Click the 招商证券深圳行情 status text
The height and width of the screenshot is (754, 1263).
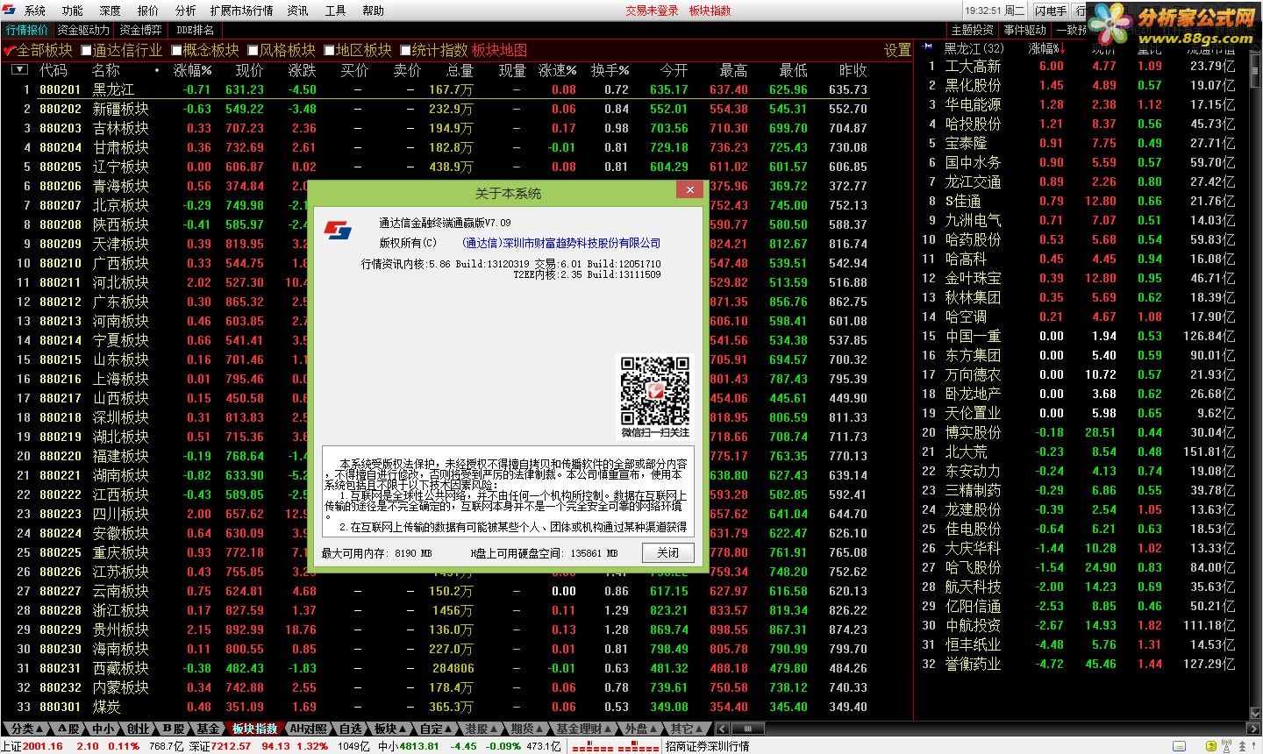click(707, 746)
